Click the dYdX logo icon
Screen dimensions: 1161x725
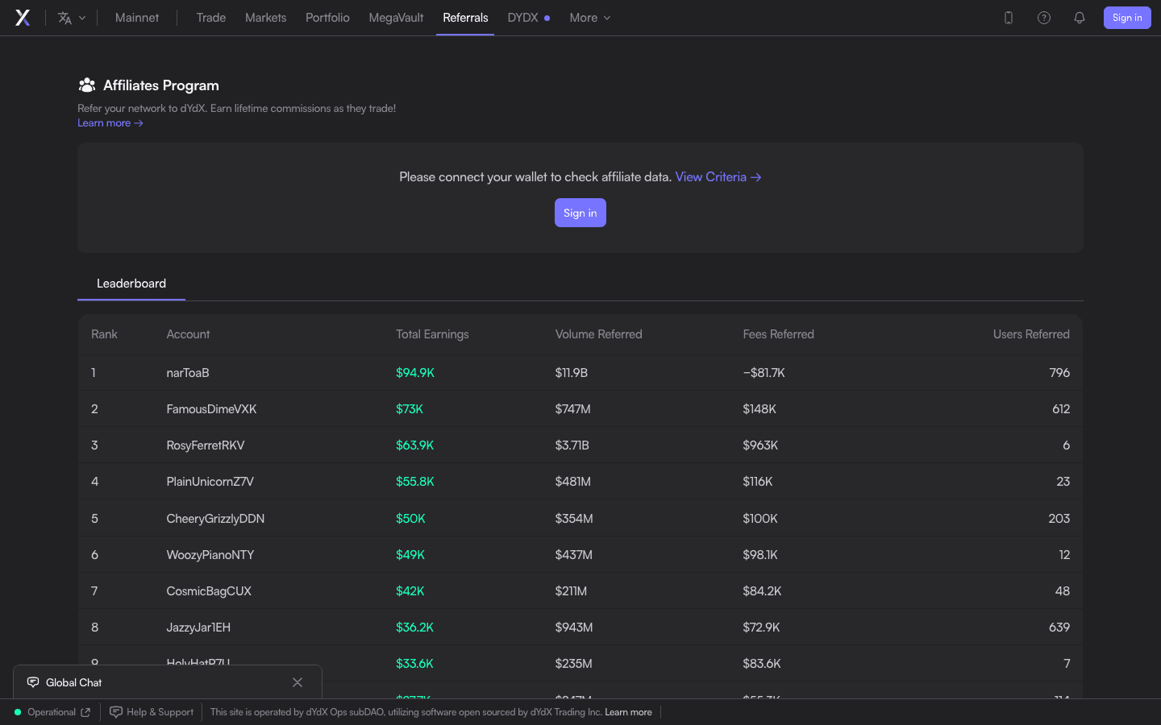point(23,18)
